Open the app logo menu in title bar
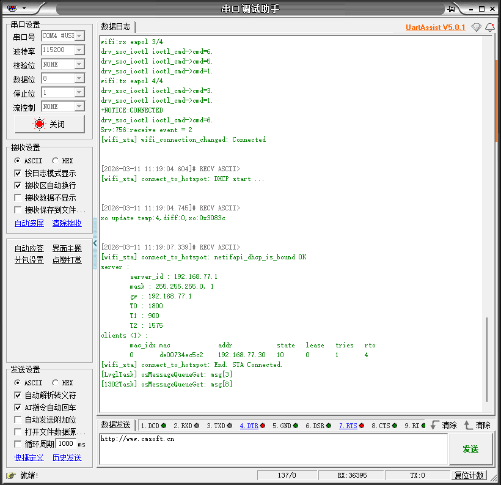This screenshot has height=485, width=501. (12, 8)
